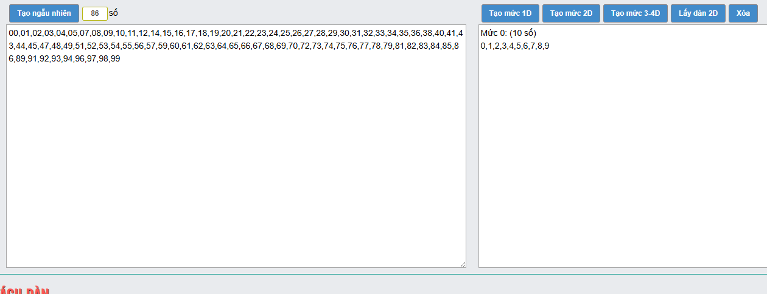Place cursor after 99 in number list
This screenshot has height=294, width=767.
(121, 59)
